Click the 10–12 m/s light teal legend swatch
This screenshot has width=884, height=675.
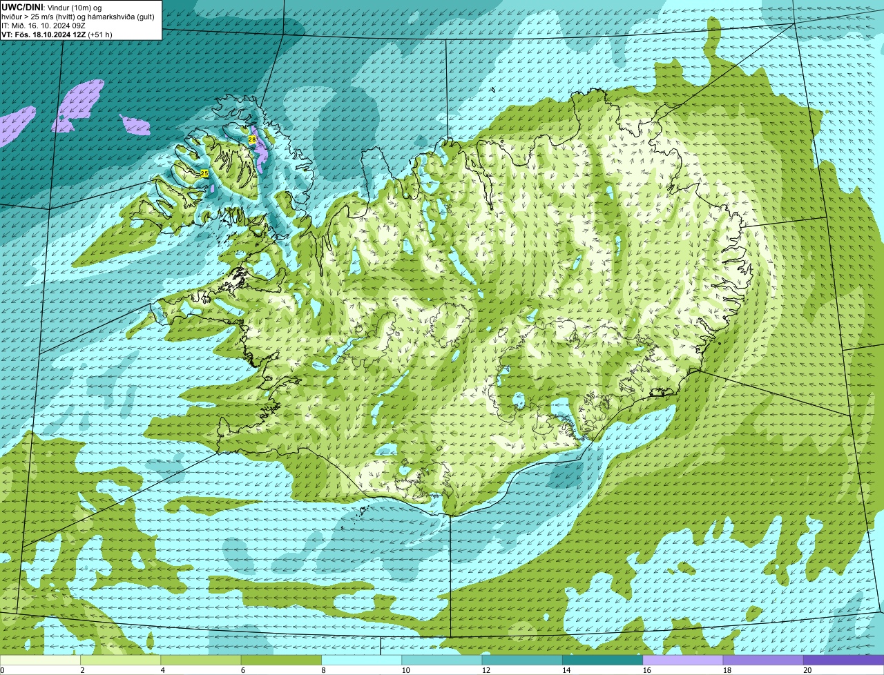442,661
